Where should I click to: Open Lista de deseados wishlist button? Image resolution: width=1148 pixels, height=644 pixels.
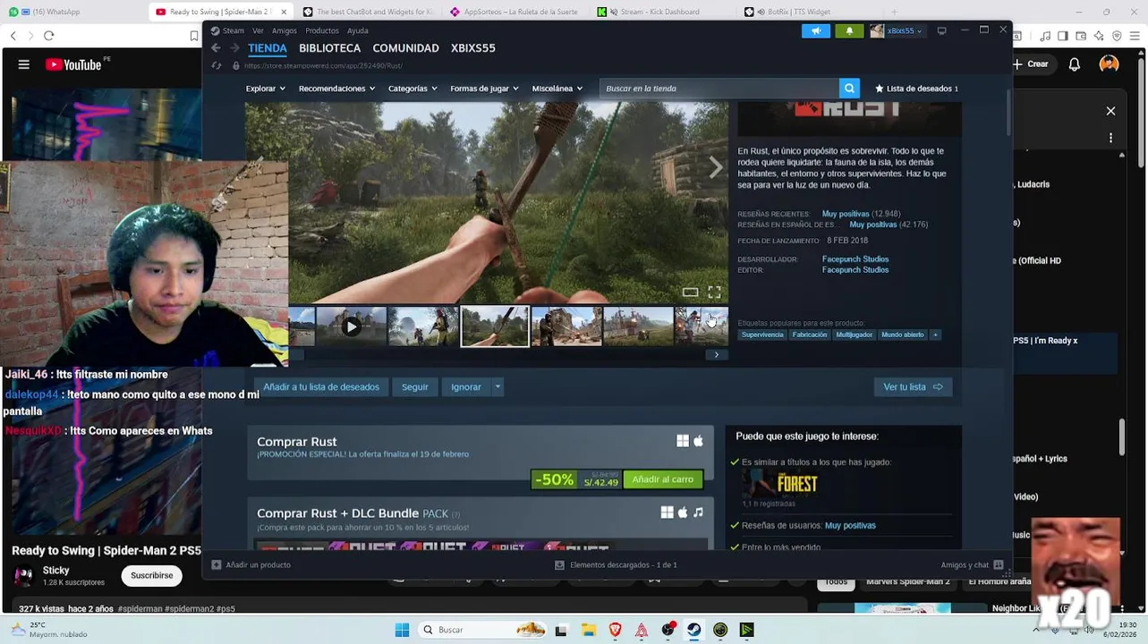916,89
